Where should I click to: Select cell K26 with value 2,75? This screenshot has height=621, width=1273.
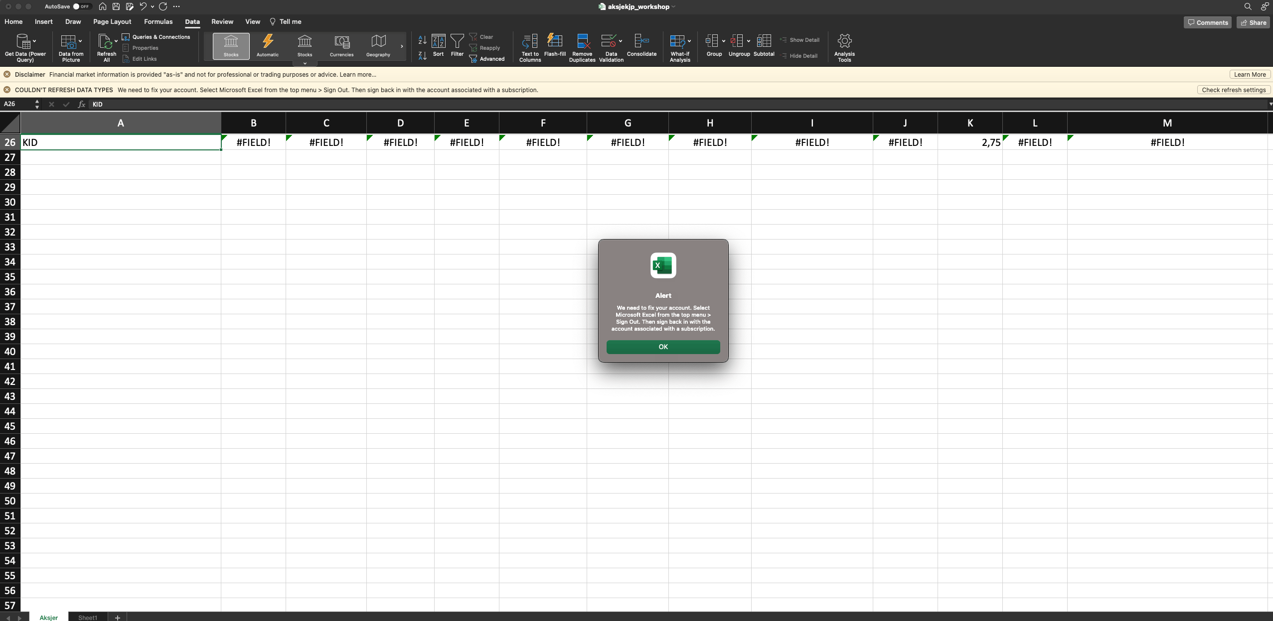tap(970, 142)
